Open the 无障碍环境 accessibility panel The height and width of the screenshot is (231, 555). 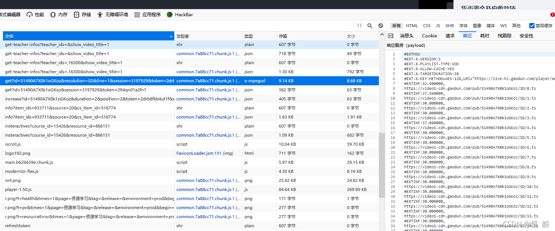pos(113,15)
